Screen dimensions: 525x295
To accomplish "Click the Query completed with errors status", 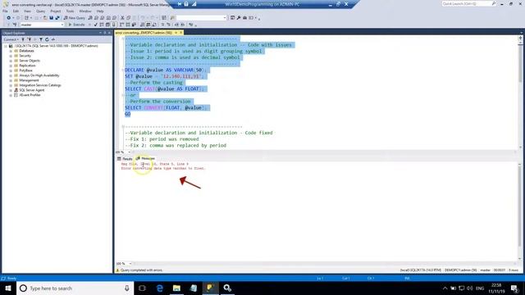I will [141, 270].
